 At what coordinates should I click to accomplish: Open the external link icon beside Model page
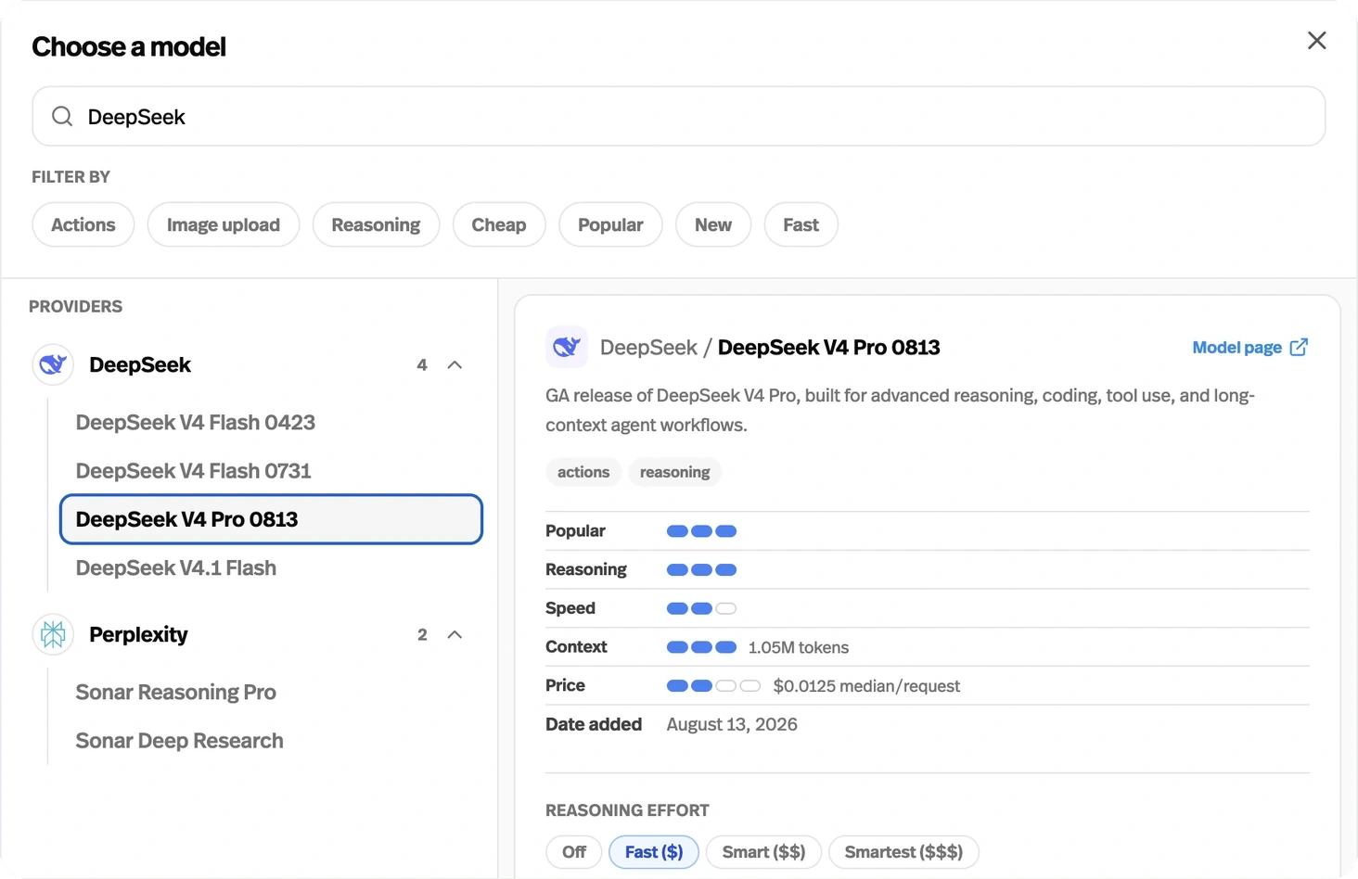(x=1299, y=347)
